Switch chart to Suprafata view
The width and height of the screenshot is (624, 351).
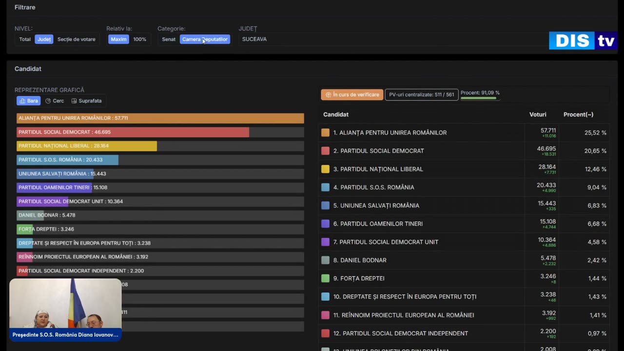(x=87, y=101)
